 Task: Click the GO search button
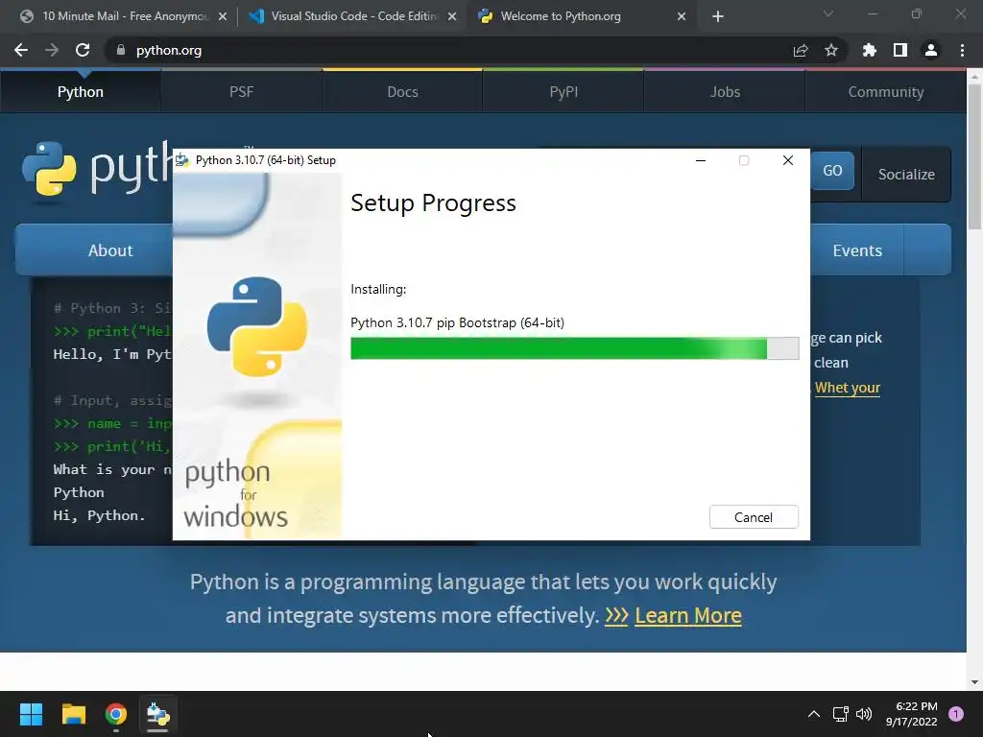point(832,171)
